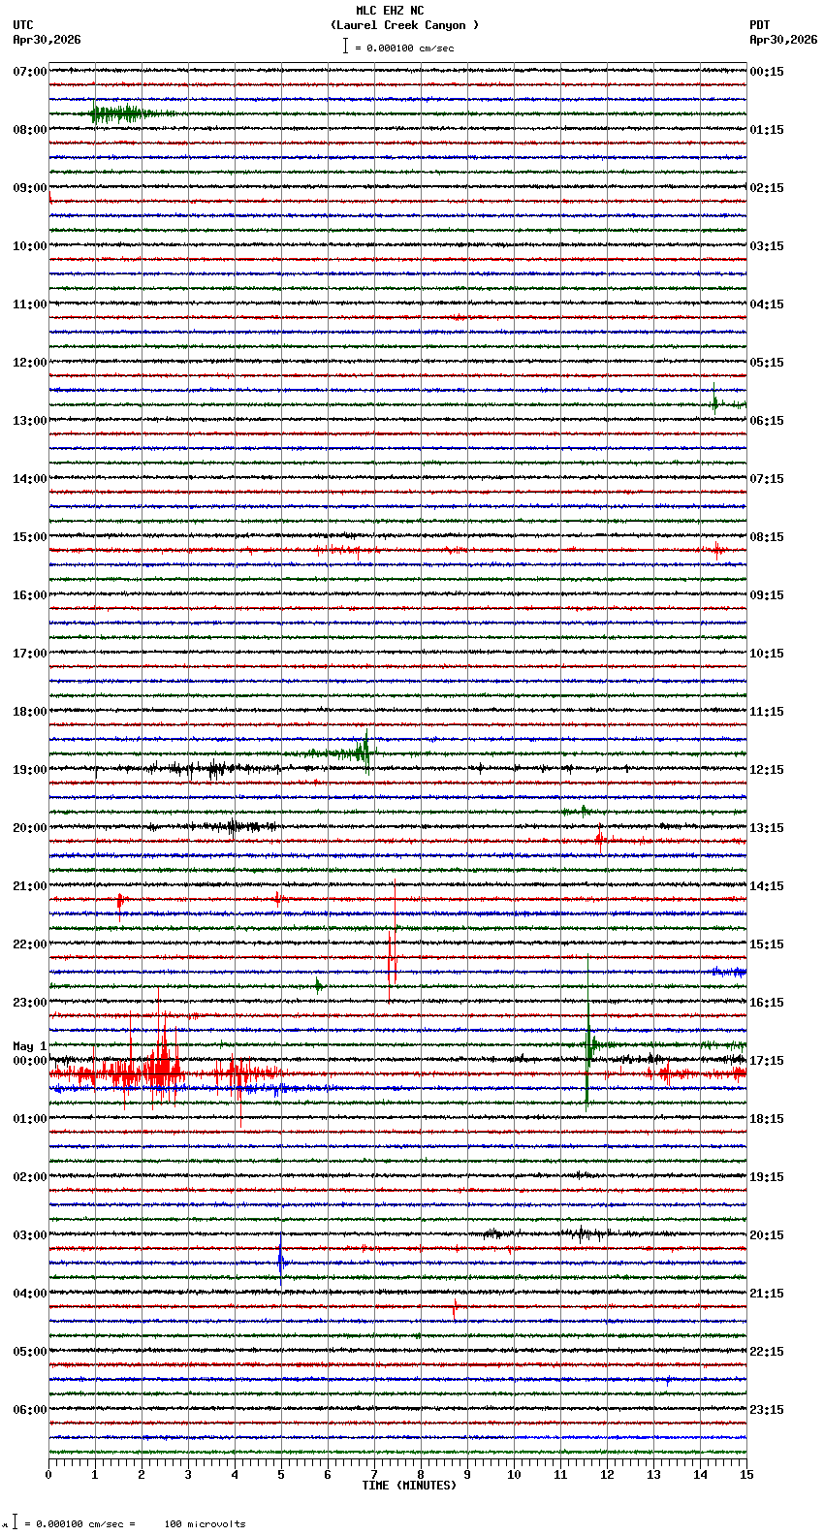Click the 08:15 PDT row label

point(767,537)
